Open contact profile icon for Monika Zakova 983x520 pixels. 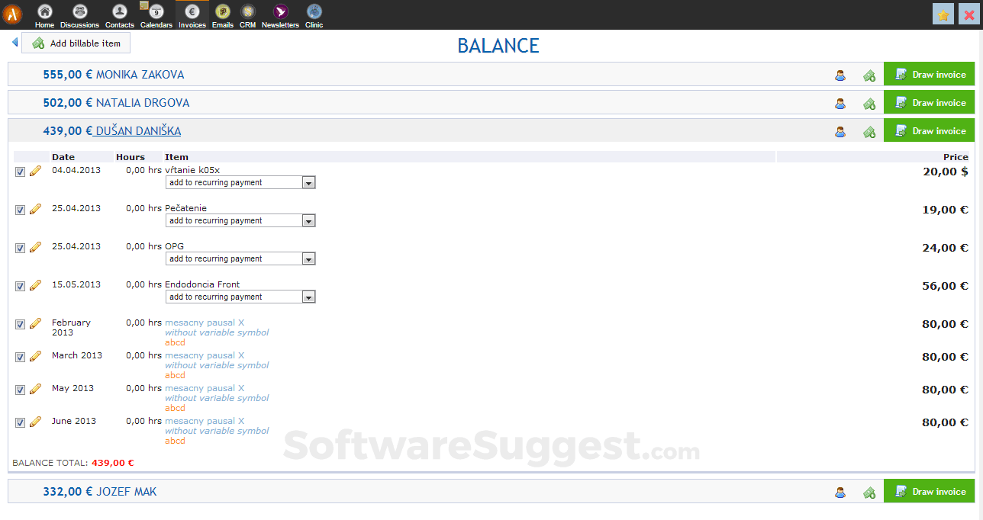click(x=840, y=75)
